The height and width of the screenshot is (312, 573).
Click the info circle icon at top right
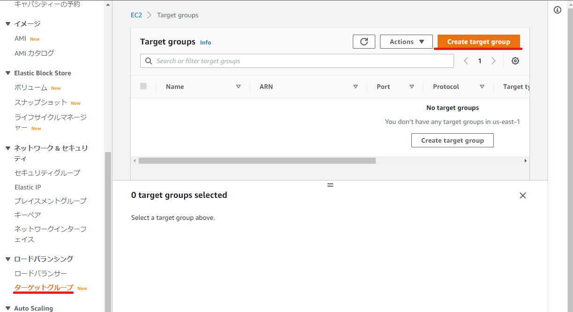pyautogui.click(x=558, y=10)
